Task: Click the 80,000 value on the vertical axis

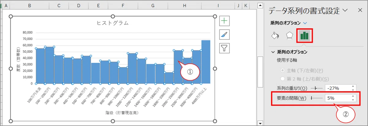Action: pos(28,32)
